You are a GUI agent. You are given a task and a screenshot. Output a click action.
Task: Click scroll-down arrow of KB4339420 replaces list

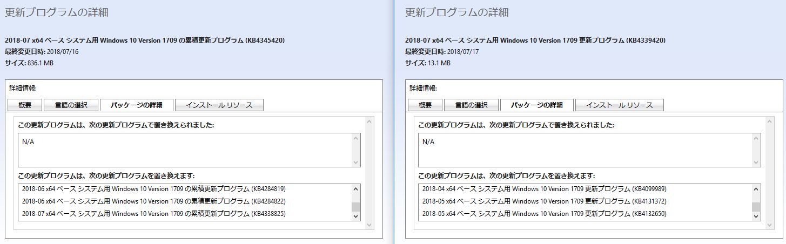click(x=756, y=216)
